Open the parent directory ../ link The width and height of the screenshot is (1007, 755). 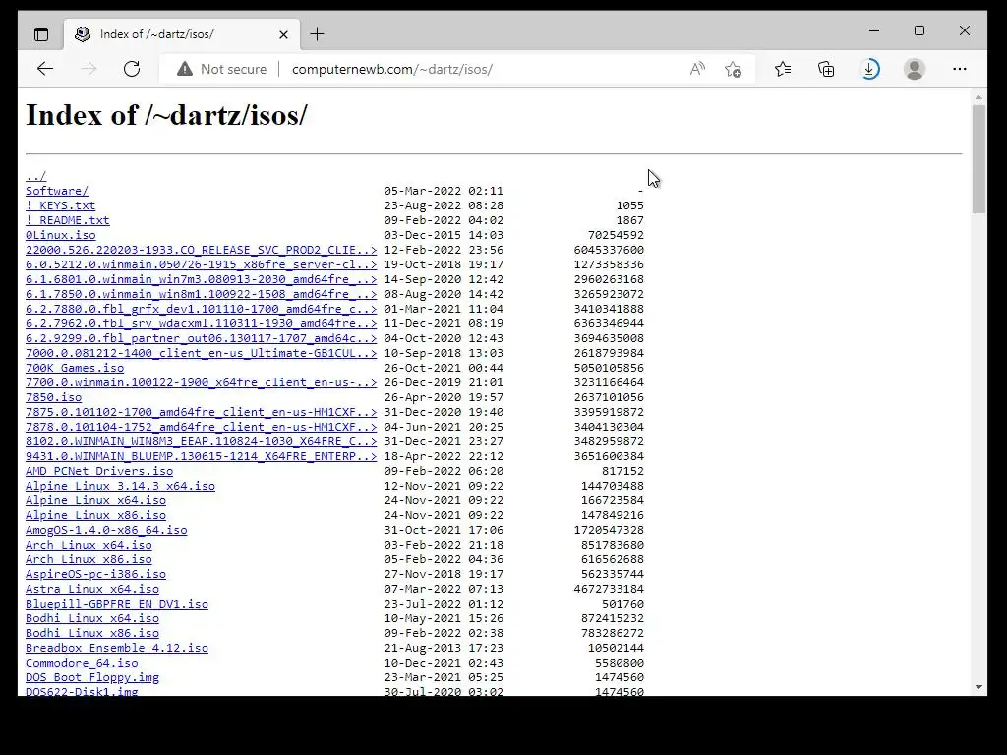pyautogui.click(x=36, y=176)
